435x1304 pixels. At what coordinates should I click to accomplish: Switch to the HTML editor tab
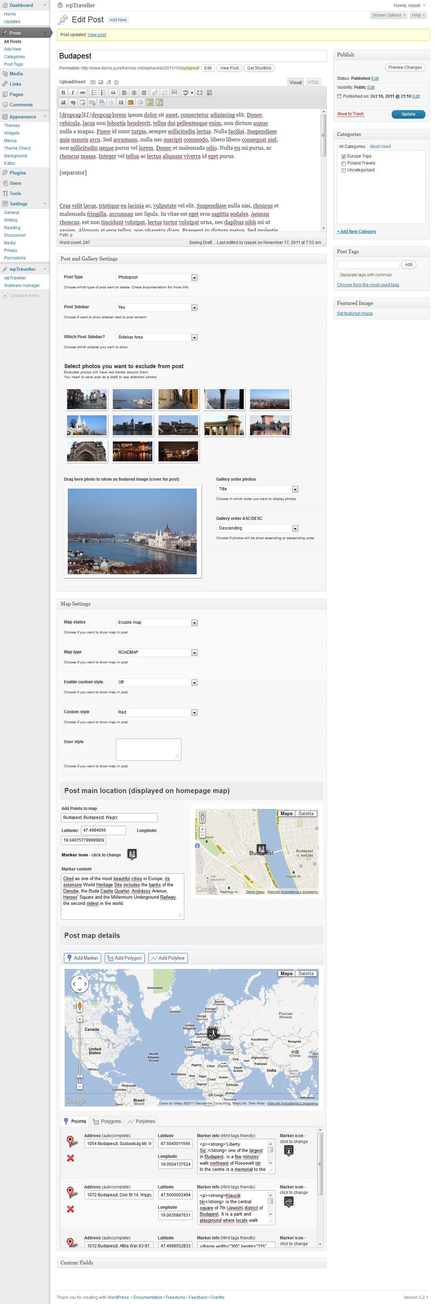(x=313, y=82)
